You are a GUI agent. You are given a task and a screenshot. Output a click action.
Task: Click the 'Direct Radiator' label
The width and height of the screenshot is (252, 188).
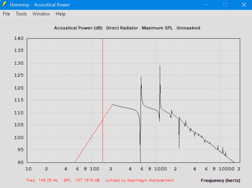[x=122, y=28]
